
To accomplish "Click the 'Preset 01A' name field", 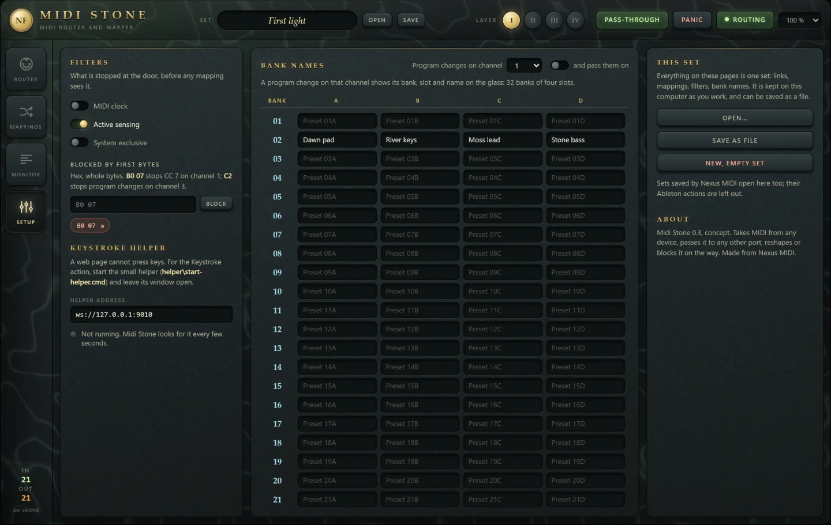I will (337, 121).
